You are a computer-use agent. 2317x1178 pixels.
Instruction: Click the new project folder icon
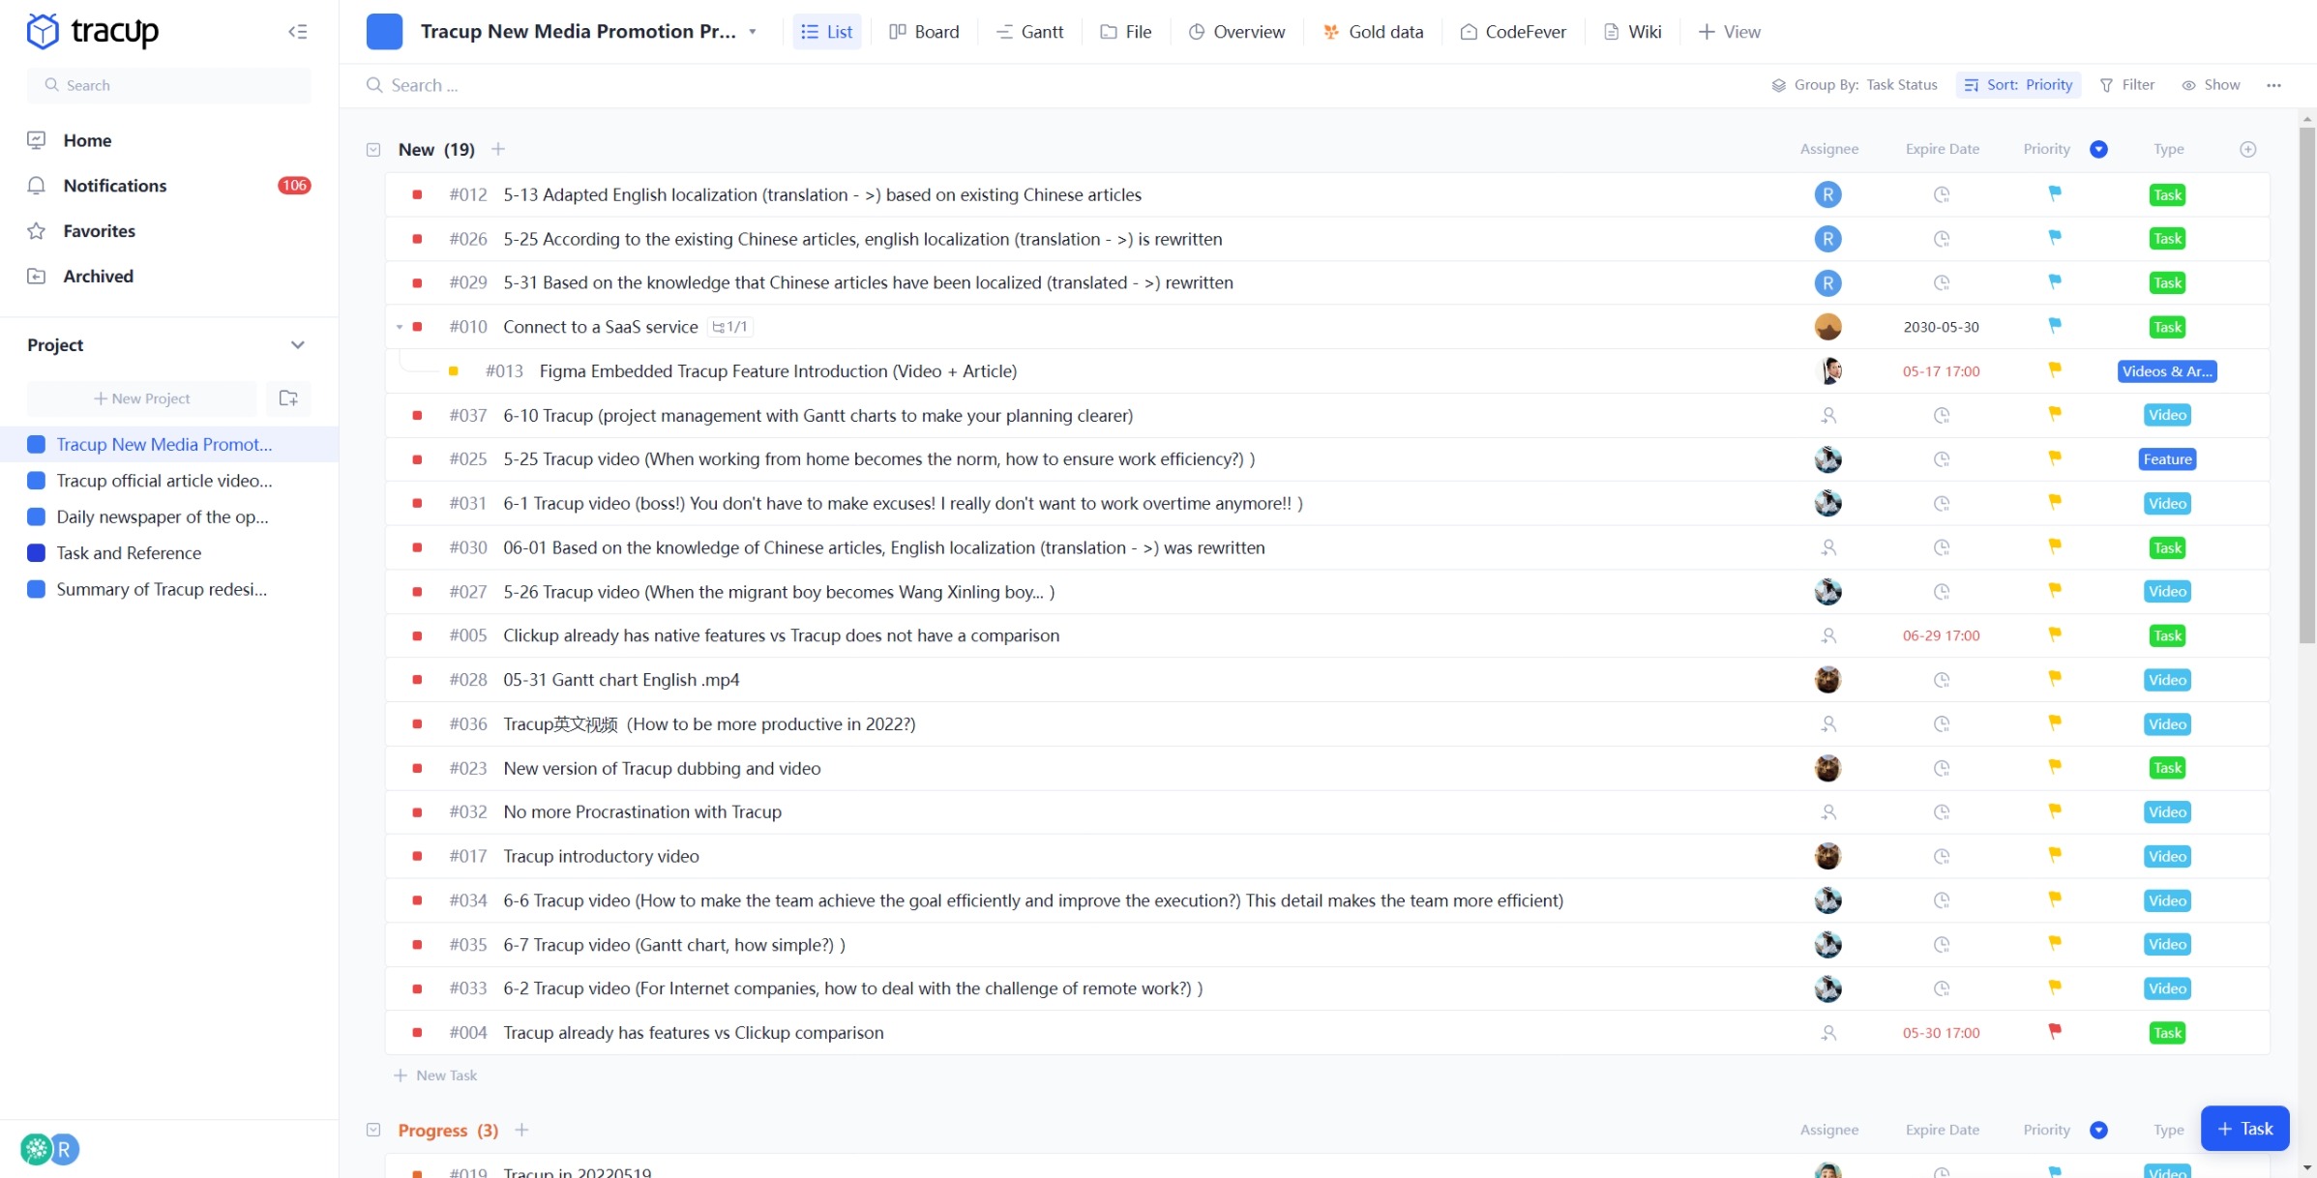coord(288,398)
